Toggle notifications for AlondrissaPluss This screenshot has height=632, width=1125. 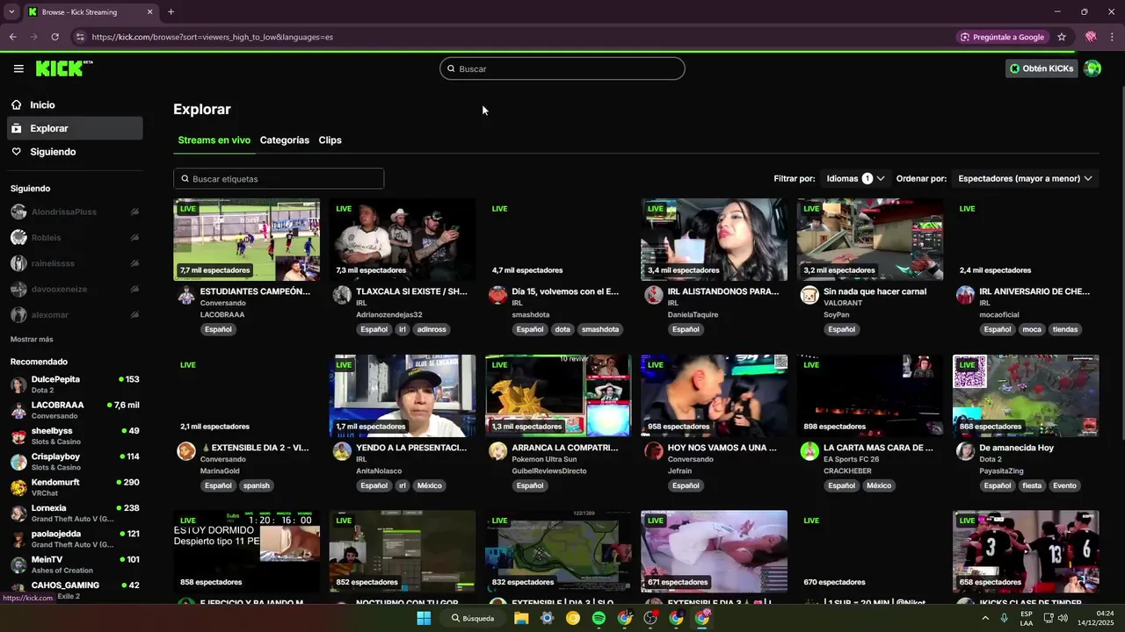(x=134, y=212)
